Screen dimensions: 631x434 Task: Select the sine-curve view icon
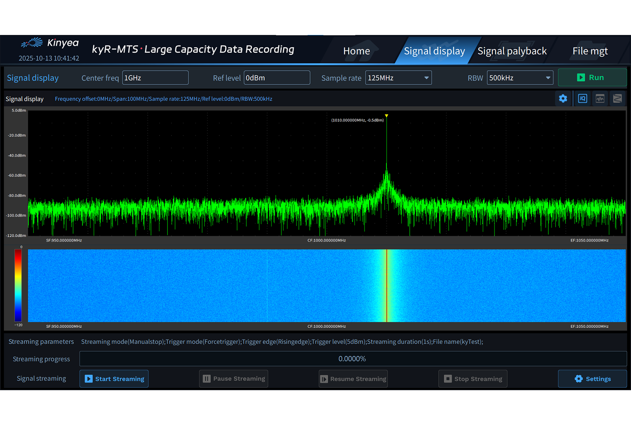[x=617, y=98]
